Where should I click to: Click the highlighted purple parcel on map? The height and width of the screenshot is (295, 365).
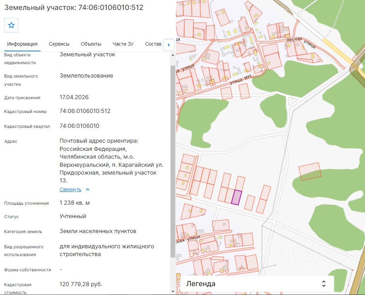(237, 197)
